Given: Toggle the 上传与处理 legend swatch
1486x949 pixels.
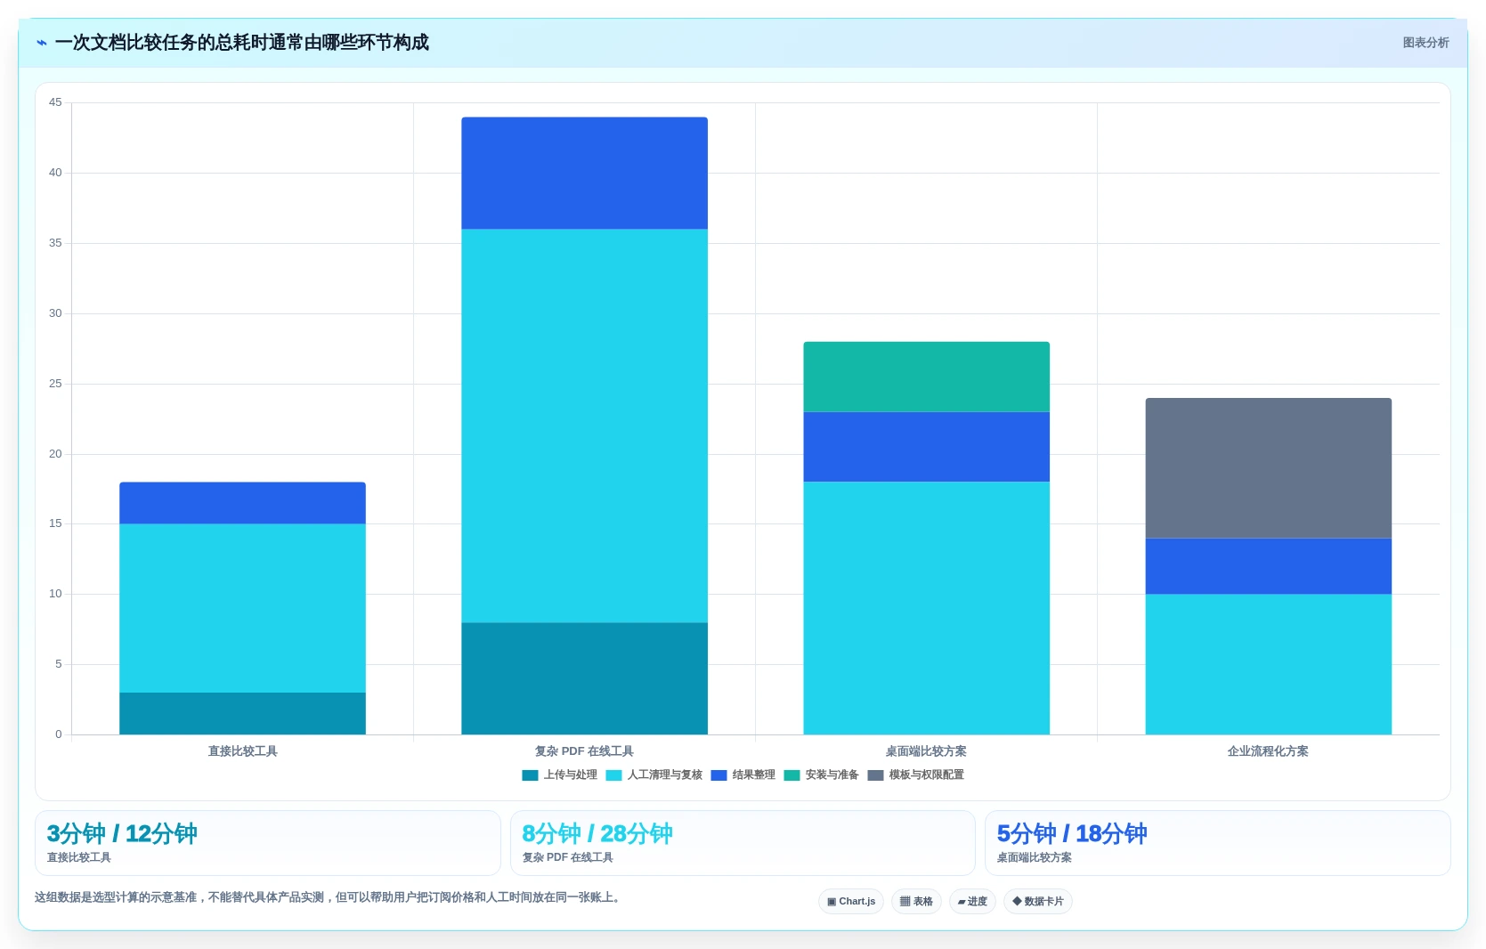Looking at the screenshot, I should [530, 775].
